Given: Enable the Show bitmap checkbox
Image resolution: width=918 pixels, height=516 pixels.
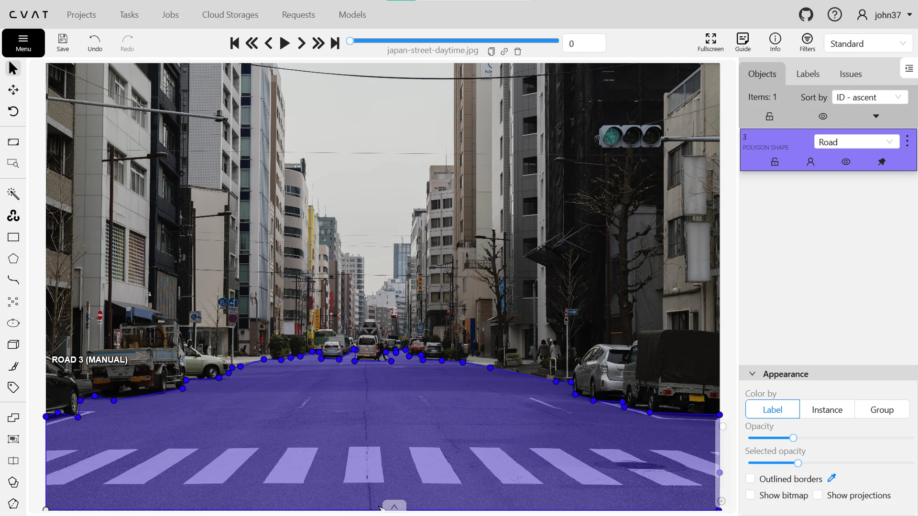Looking at the screenshot, I should coord(750,495).
